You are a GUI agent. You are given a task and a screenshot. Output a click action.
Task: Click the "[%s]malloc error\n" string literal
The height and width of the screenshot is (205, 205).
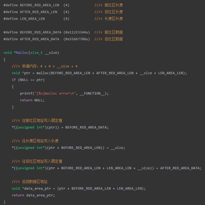tap(55, 93)
